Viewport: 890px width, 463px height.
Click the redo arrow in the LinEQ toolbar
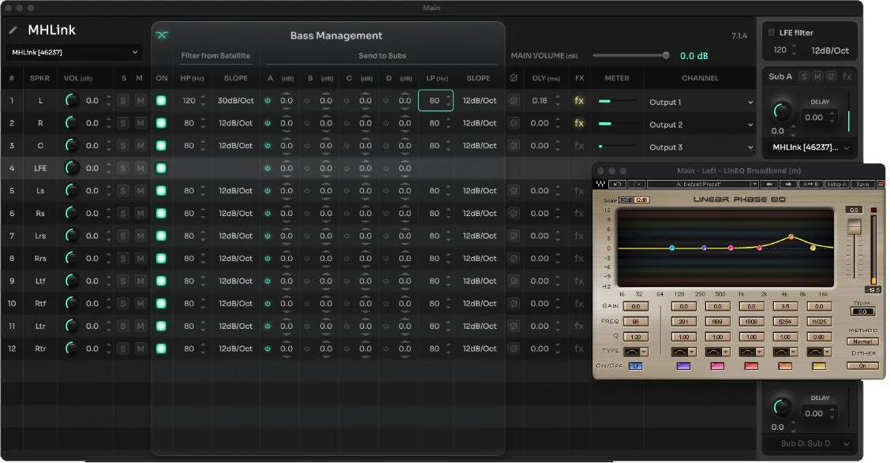coord(638,184)
